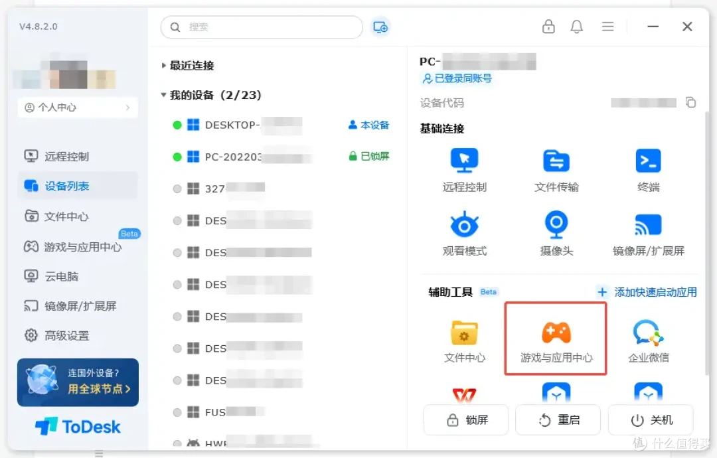Expand the 最近连接 section
Screen dimensions: 717x458
188,65
